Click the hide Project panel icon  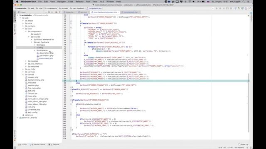(x=60, y=12)
